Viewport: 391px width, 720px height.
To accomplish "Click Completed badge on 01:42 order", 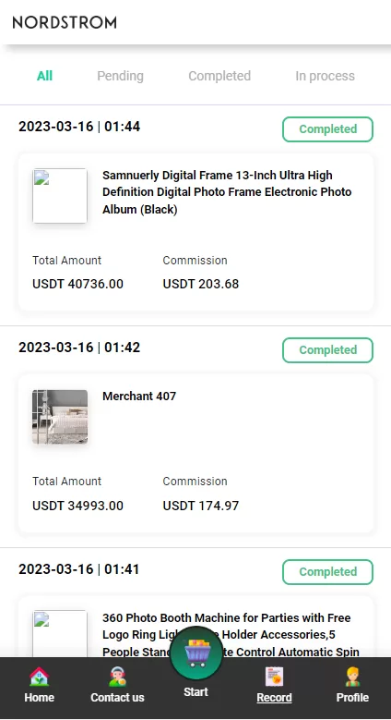I will (x=327, y=350).
